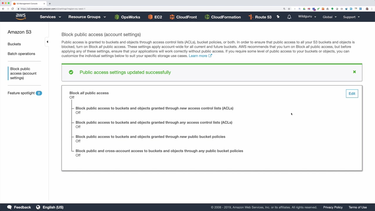Close the S3 Management Console tab
This screenshot has width=375, height=211.
click(44, 4)
